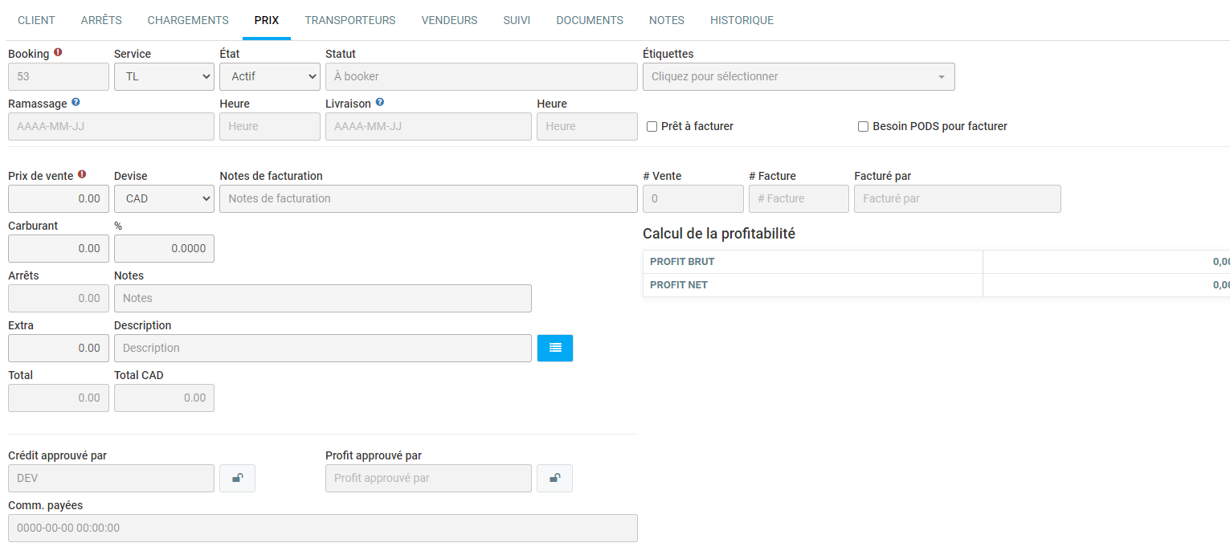Click the unlock icon beside Crédit approuvé par
Viewport: 1230px width, 555px height.
[x=237, y=478]
